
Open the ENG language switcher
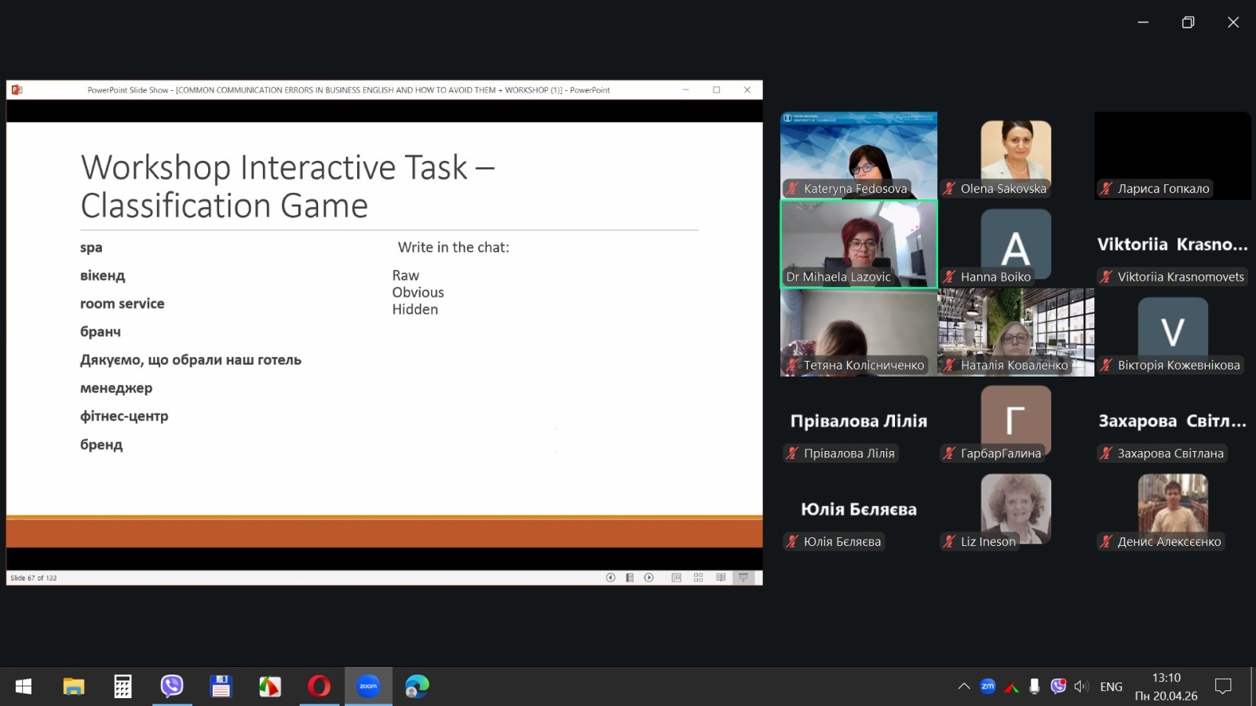pyautogui.click(x=1111, y=686)
